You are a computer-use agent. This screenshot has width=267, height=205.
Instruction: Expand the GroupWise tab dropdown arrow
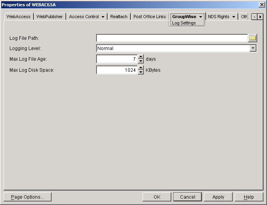pos(200,17)
